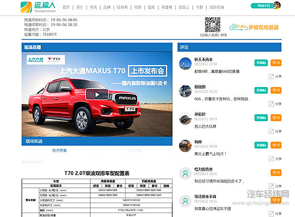
Task: Play the MAXUS T70 launch video
Action: [x=96, y=94]
